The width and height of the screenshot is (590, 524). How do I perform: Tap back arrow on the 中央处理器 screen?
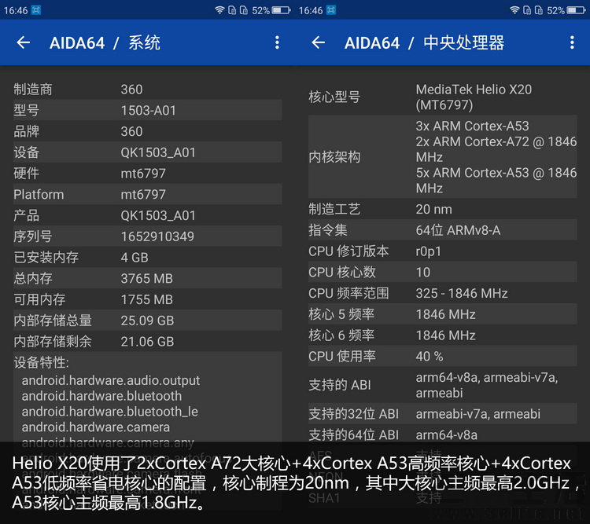tap(319, 42)
